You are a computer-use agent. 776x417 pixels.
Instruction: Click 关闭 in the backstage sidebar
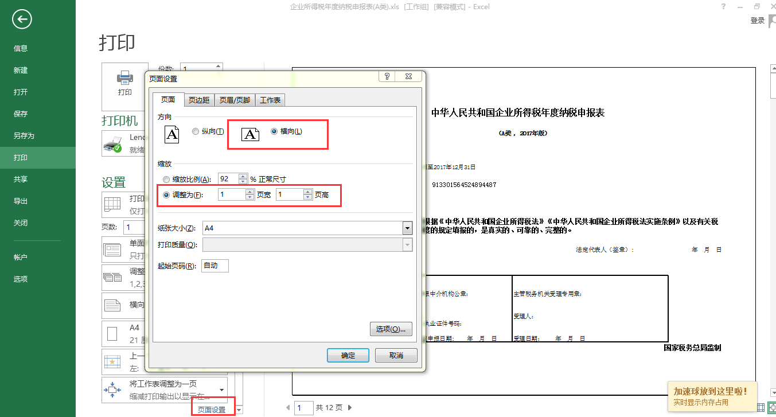(38, 223)
